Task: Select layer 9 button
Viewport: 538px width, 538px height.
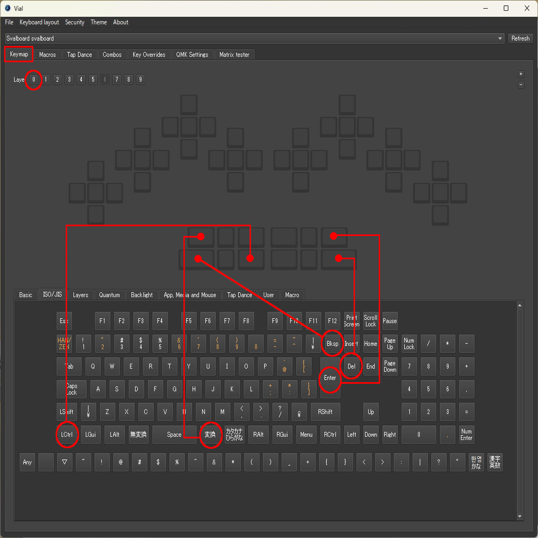Action: (x=140, y=80)
